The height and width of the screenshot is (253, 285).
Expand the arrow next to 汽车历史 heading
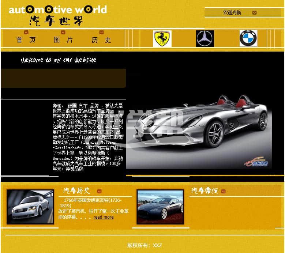coord(99,191)
